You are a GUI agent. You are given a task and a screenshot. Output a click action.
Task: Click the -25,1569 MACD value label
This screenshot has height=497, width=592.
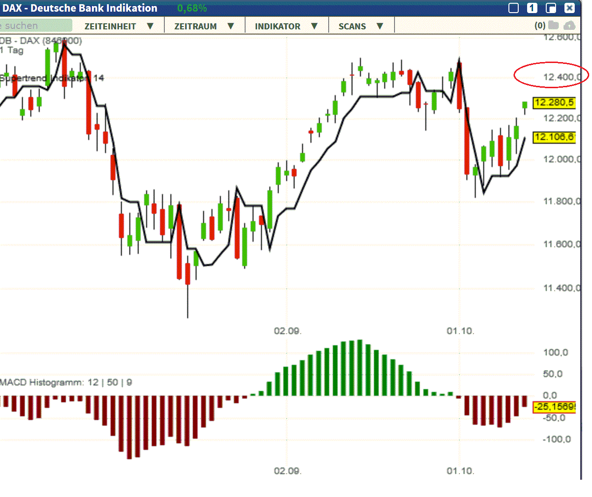554,407
